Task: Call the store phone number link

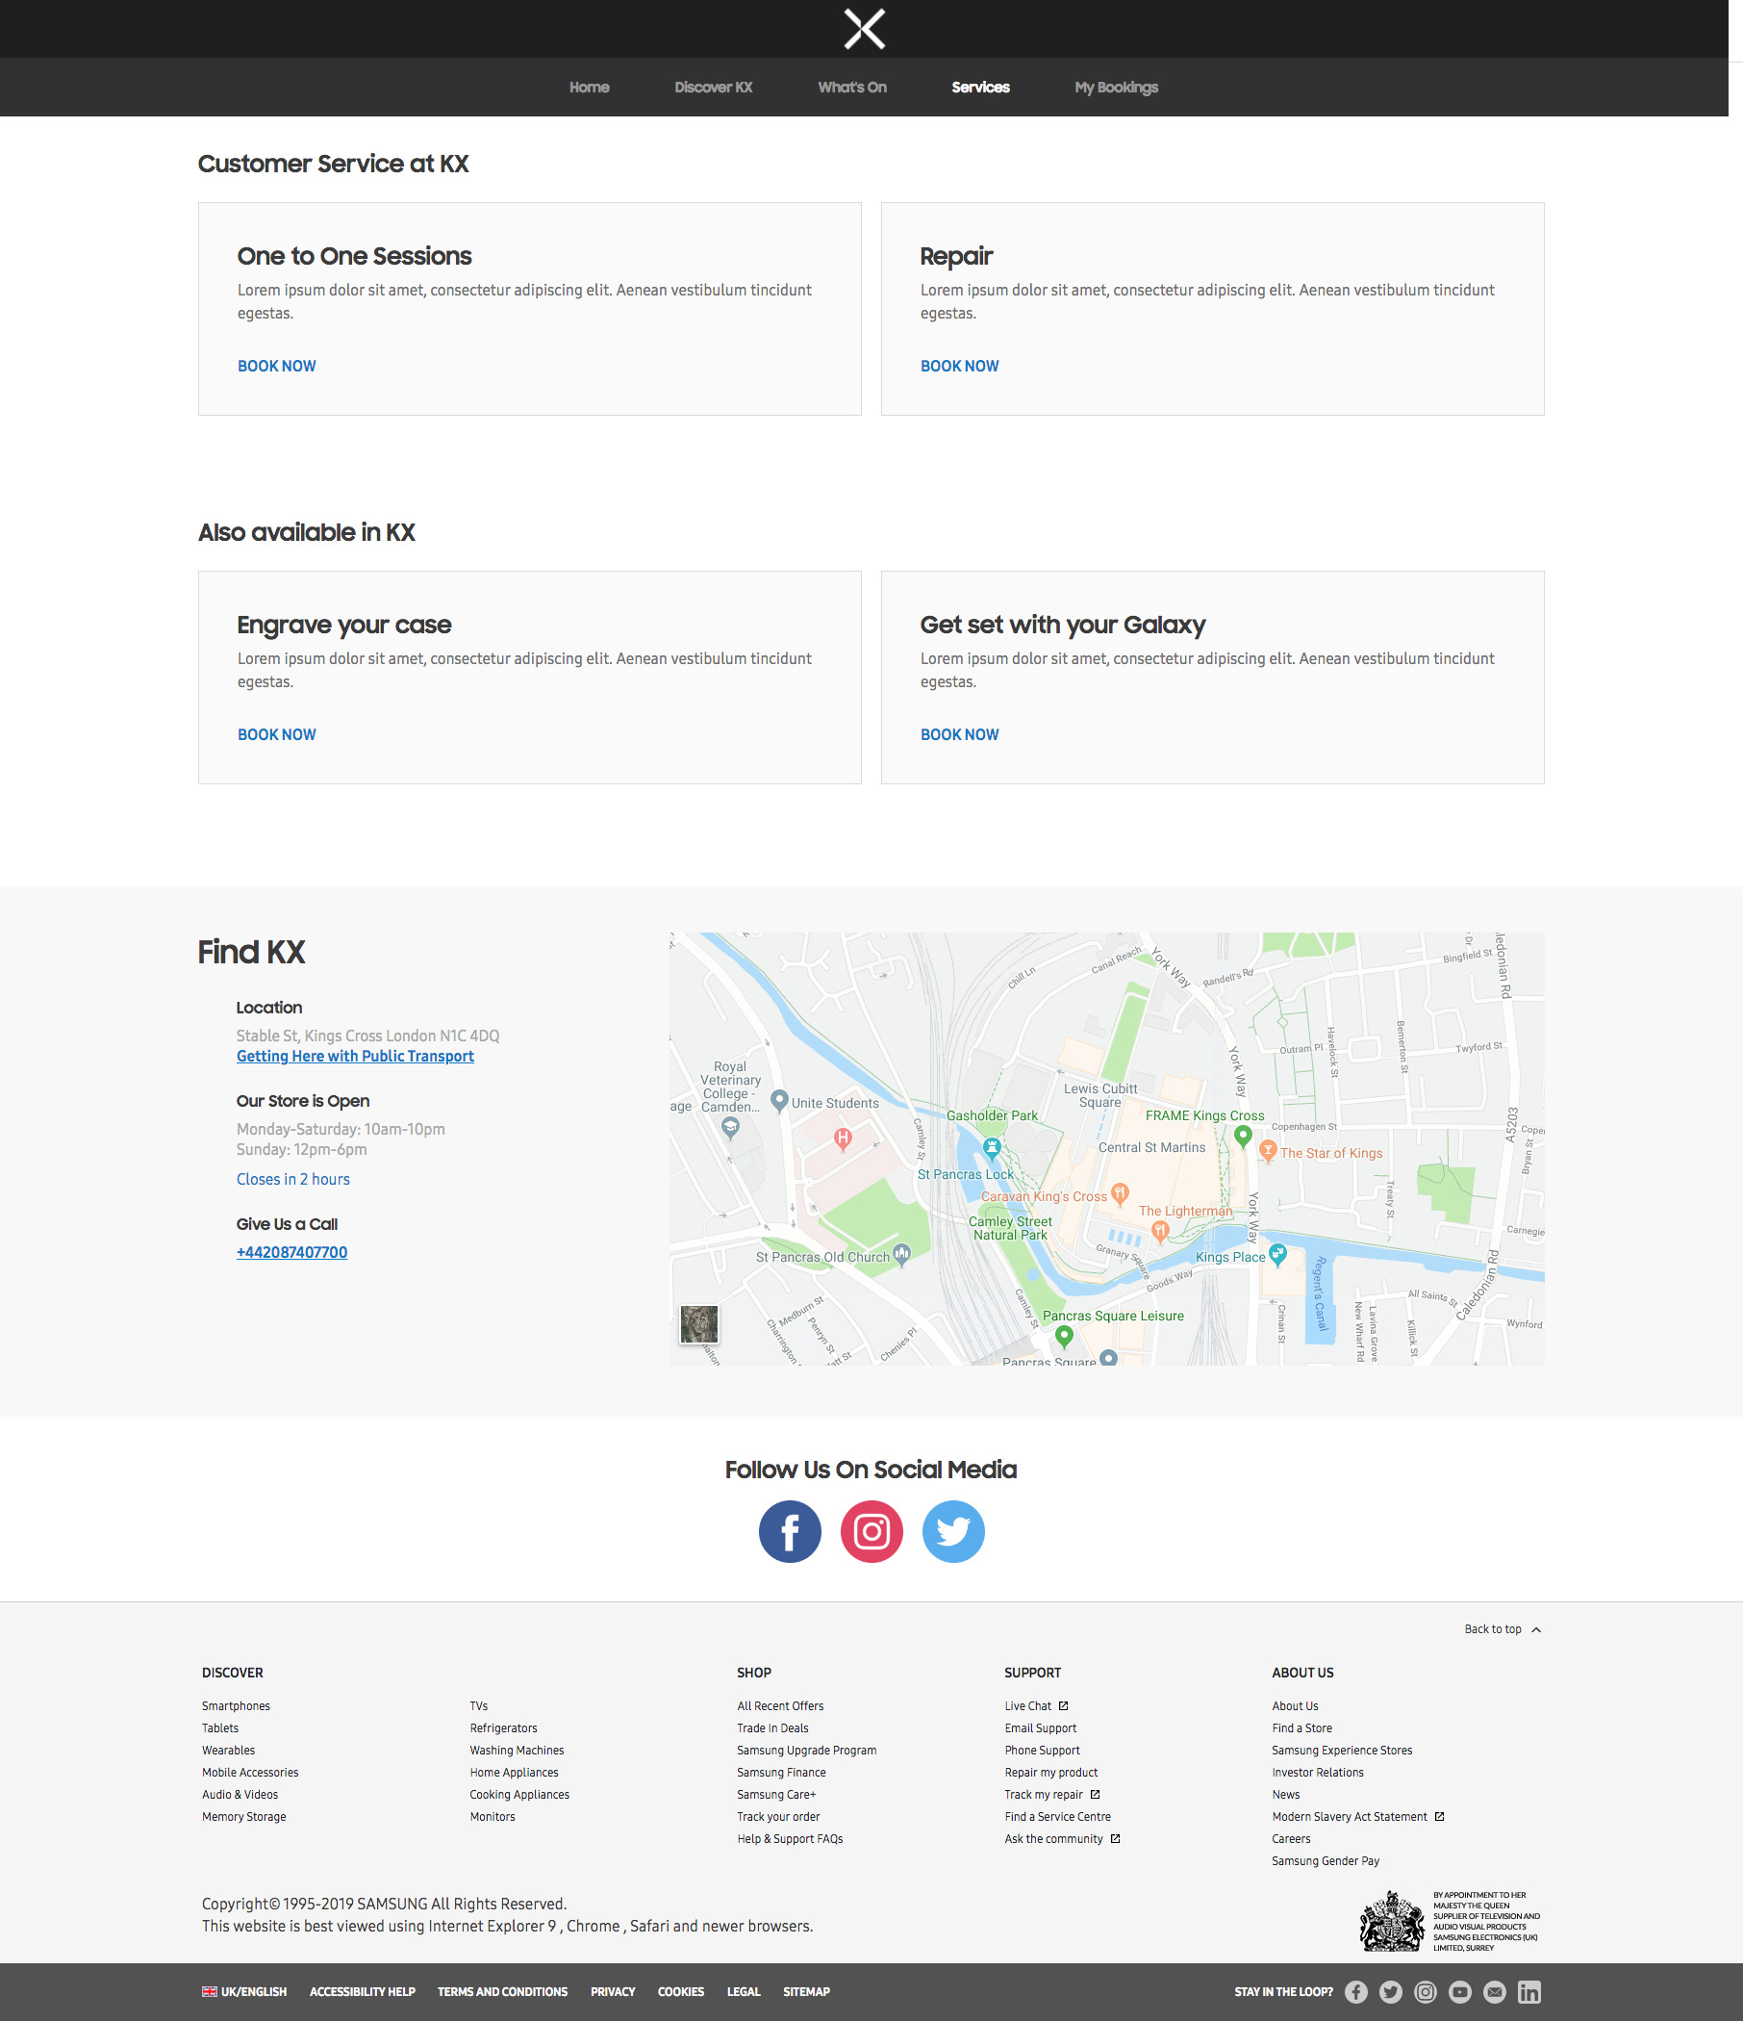Action: click(x=291, y=1252)
